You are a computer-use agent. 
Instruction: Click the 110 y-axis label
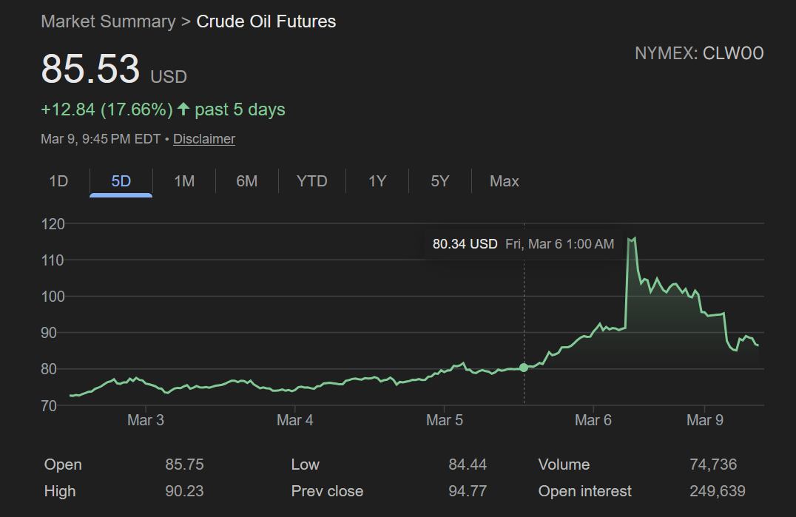coord(53,260)
